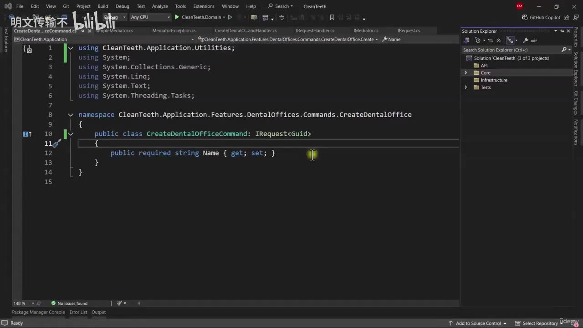Start without debugging outline play icon
Screen dimensions: 583x328
[230, 17]
